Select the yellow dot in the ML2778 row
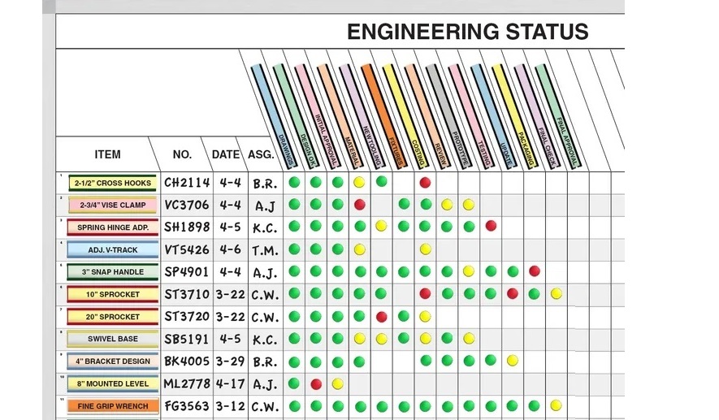The height and width of the screenshot is (420, 719). tap(338, 383)
